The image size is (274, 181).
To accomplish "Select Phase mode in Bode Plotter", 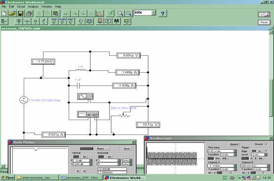I will click(x=103, y=149).
